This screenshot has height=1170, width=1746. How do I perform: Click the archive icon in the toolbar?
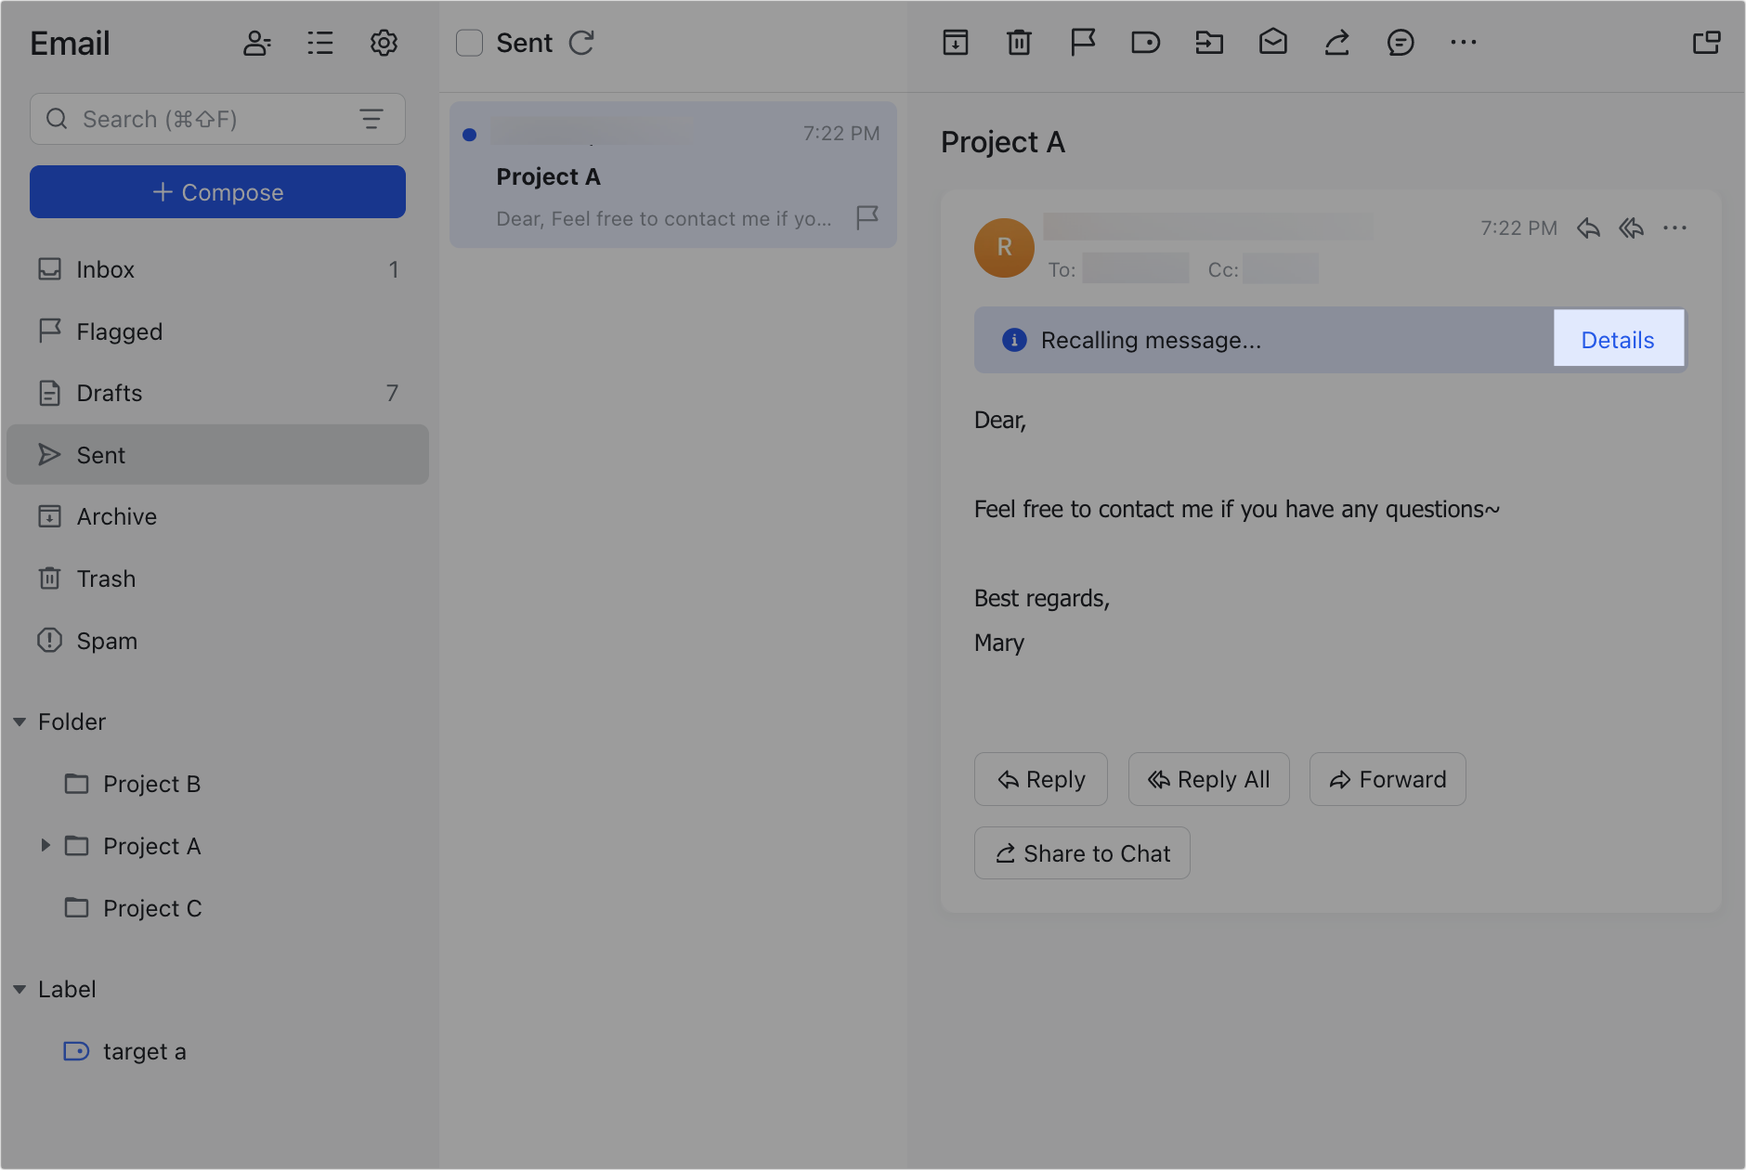[x=955, y=43]
